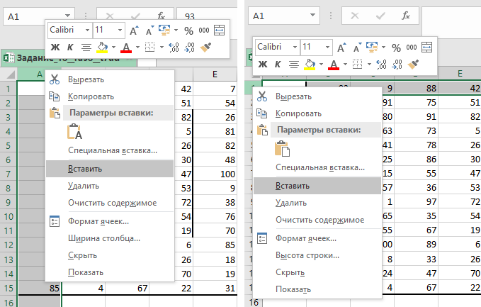Click Специальная вставка... in the right context menu
The height and width of the screenshot is (307, 481).
pos(320,168)
